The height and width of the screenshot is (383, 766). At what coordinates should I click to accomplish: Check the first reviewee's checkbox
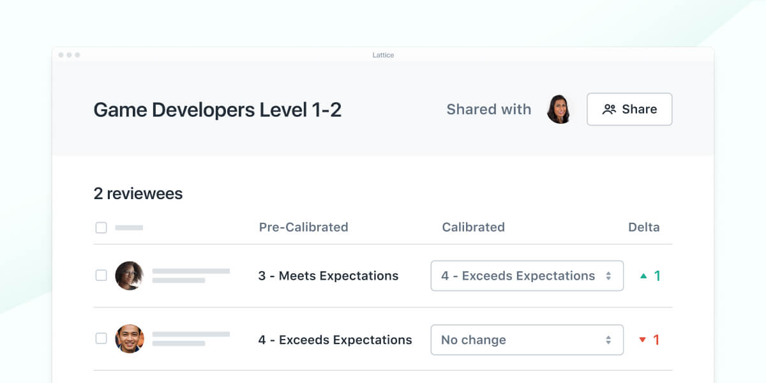[x=101, y=276]
